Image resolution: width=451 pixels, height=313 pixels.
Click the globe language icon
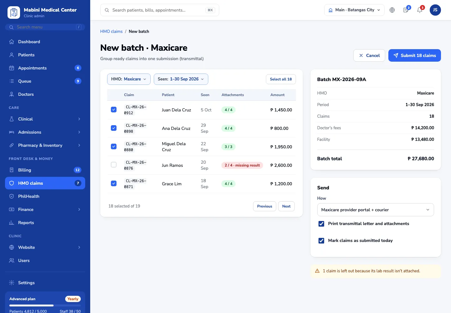click(392, 10)
